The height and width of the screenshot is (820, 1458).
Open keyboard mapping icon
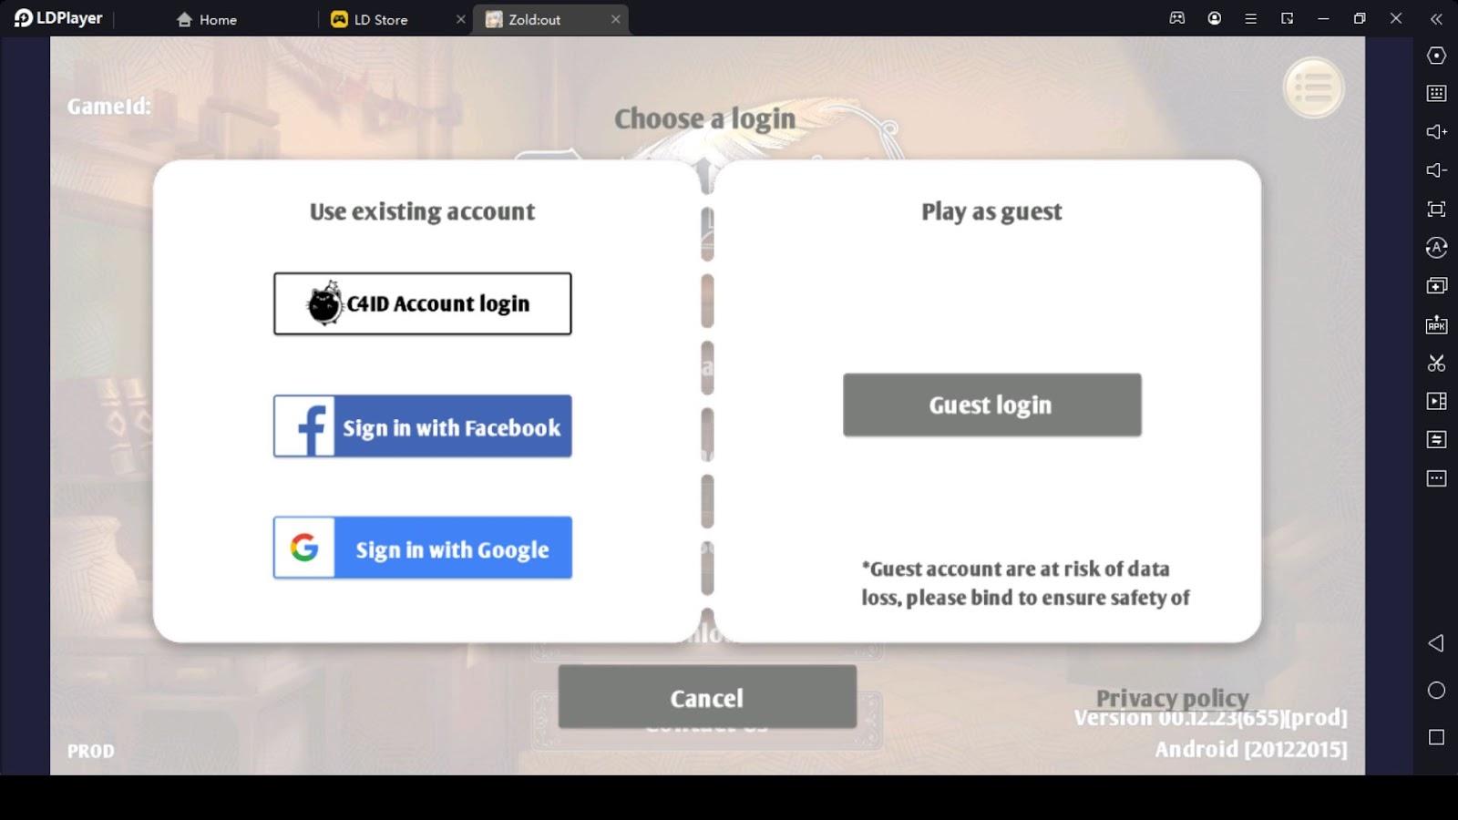coord(1436,93)
